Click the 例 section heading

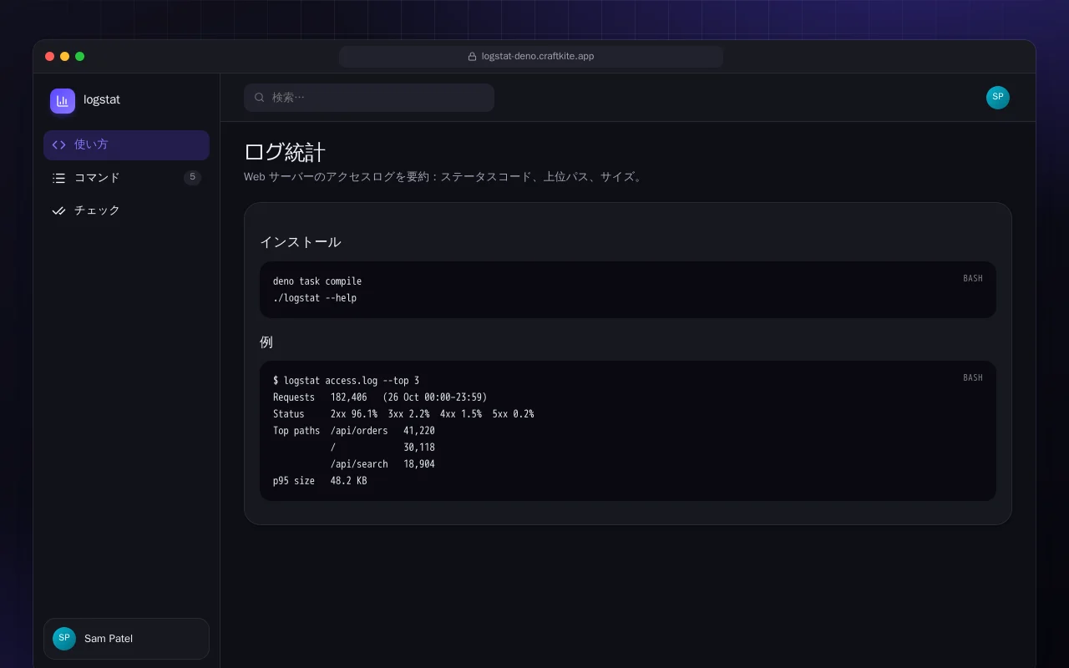(x=266, y=342)
